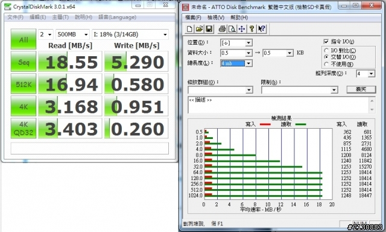386x232 pixels.
Task: Open the 主題(T) menu in CrystalDiskMark
Action: (60, 17)
